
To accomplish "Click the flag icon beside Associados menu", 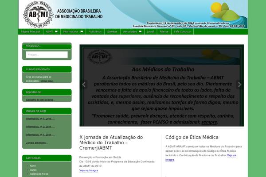I will point(140,32).
